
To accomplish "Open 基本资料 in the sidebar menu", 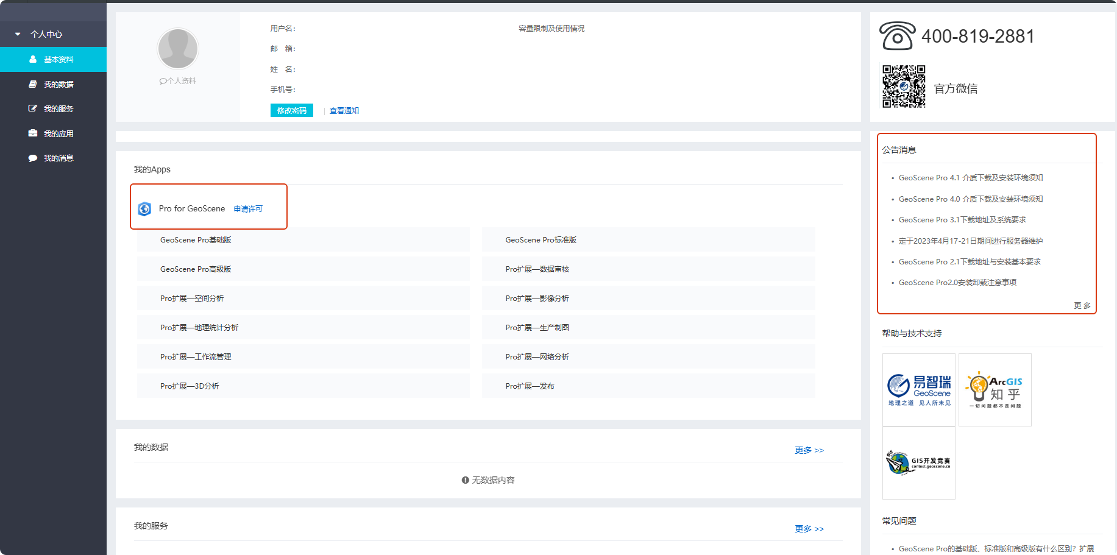I will [53, 59].
